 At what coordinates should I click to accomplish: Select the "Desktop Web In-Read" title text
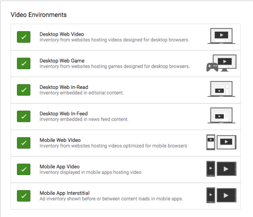click(x=64, y=87)
